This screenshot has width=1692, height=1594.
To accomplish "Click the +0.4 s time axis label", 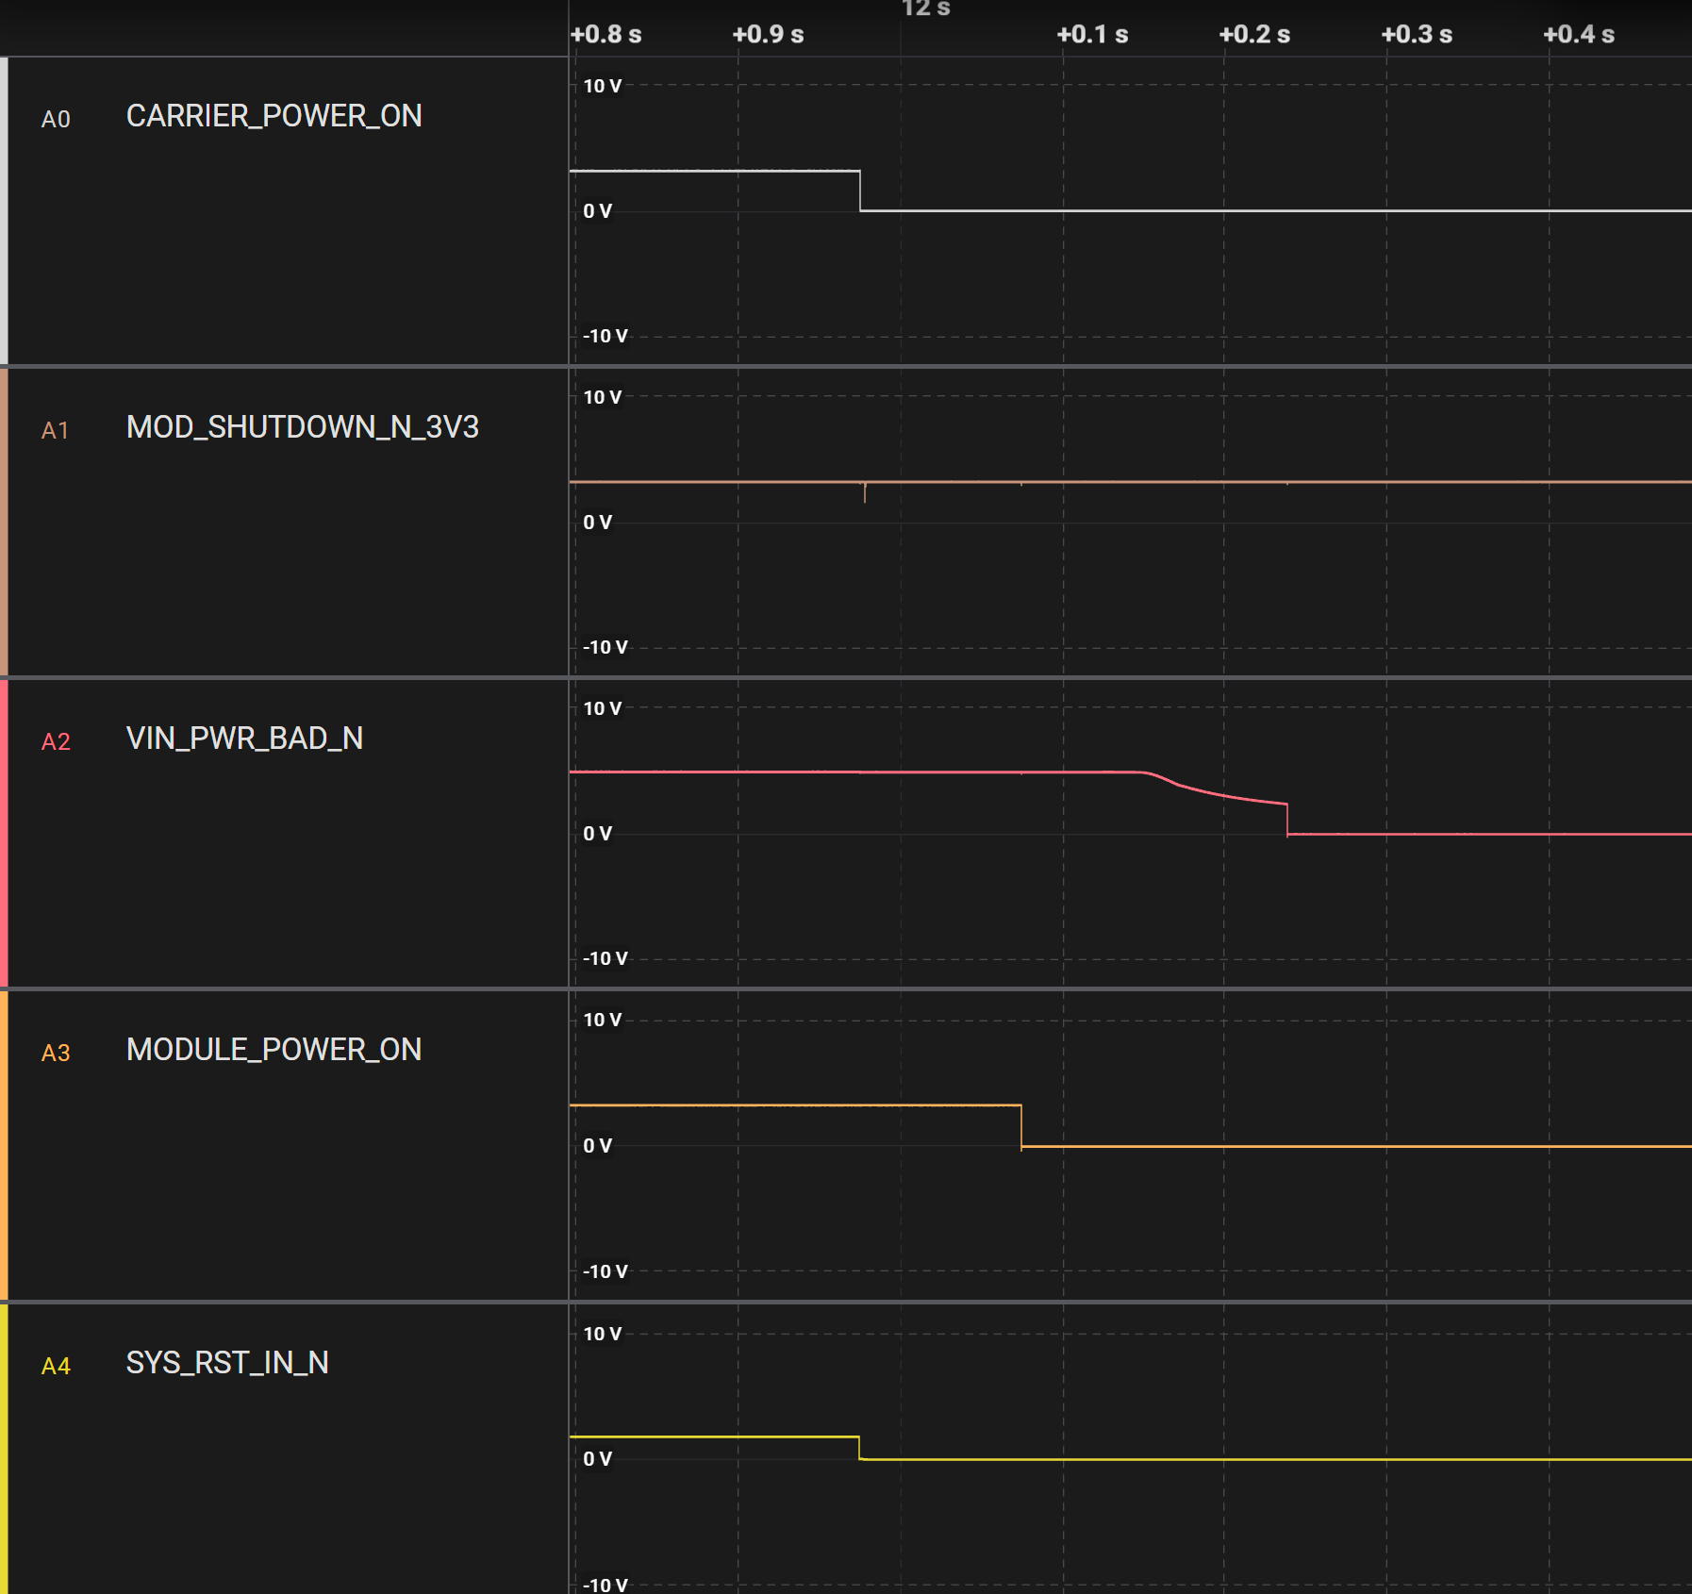I will [x=1579, y=35].
